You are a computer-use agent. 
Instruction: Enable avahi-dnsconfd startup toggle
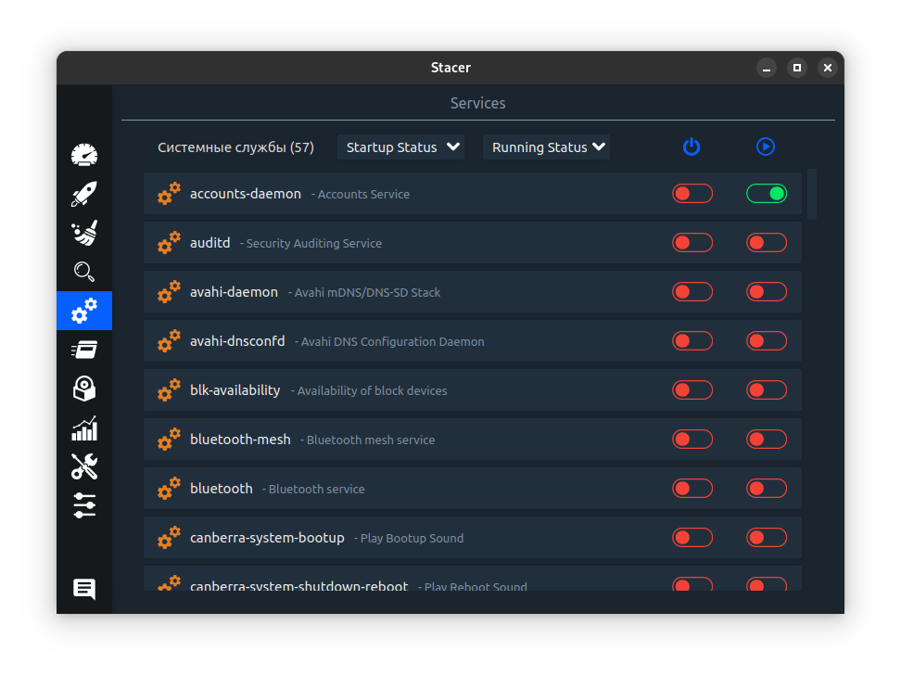tap(692, 341)
